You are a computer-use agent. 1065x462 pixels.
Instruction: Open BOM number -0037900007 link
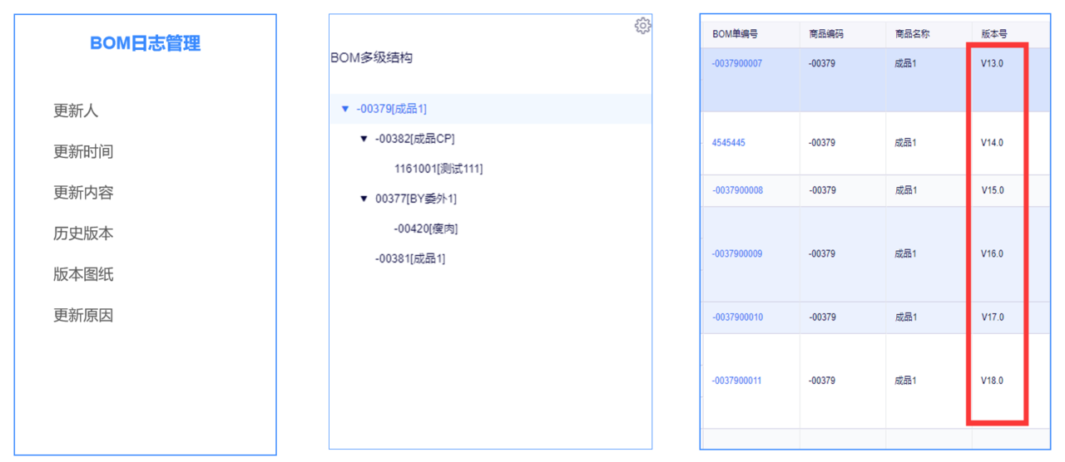737,63
